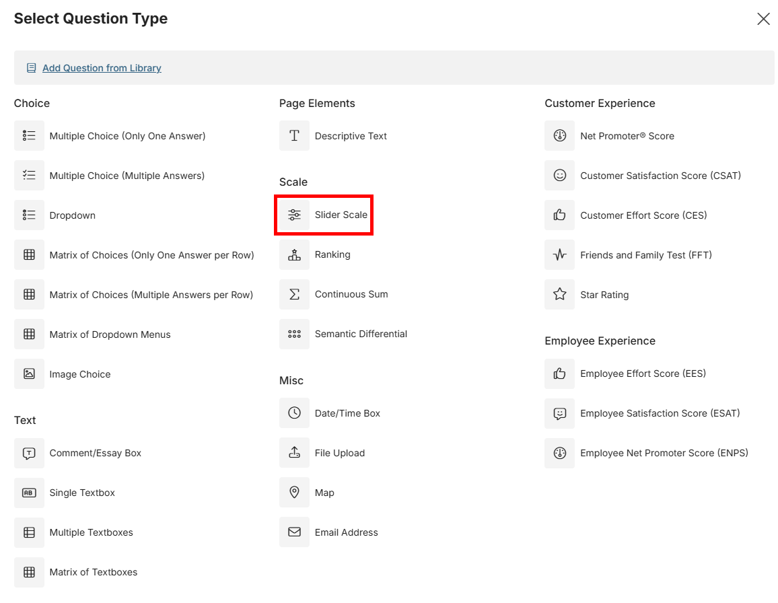Select the Slider Scale sliders icon

coord(294,215)
